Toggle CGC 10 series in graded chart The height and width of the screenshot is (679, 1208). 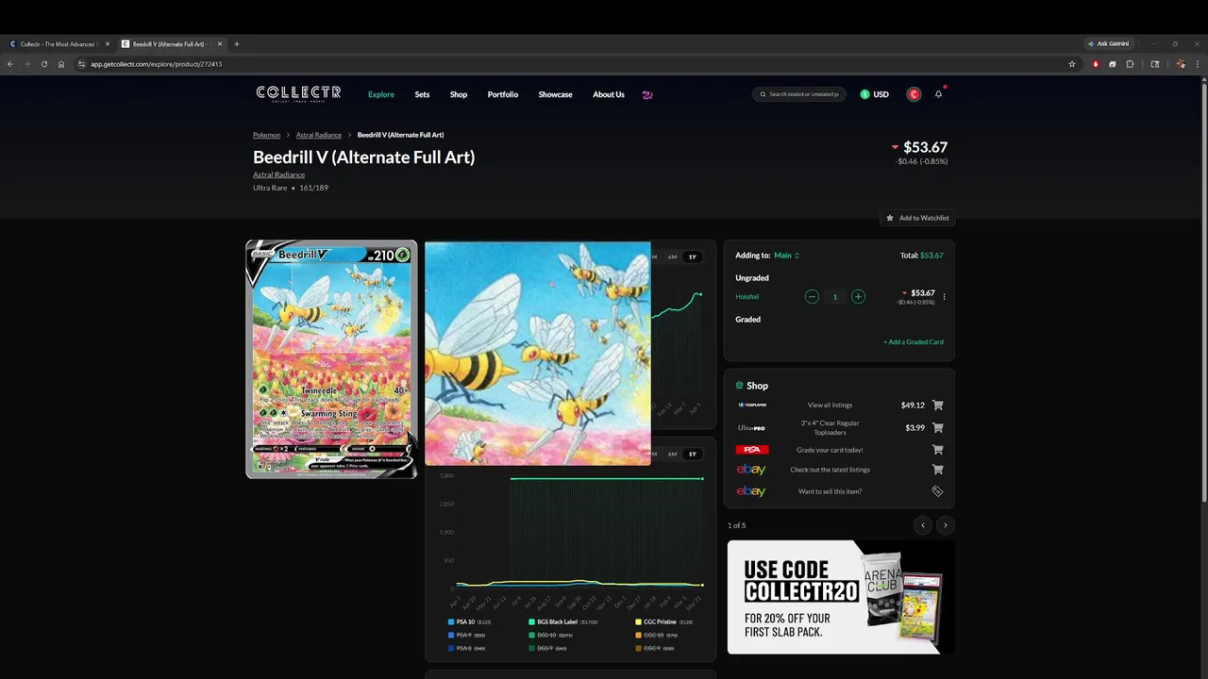[x=657, y=636]
